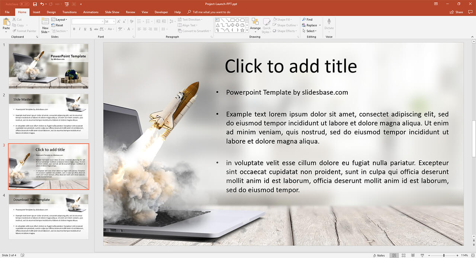Click the Undo arrow icon
This screenshot has width=476, height=258.
pyautogui.click(x=42, y=4)
